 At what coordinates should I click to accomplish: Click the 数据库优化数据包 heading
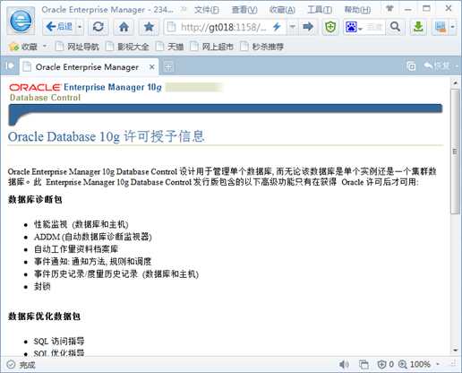[44, 317]
